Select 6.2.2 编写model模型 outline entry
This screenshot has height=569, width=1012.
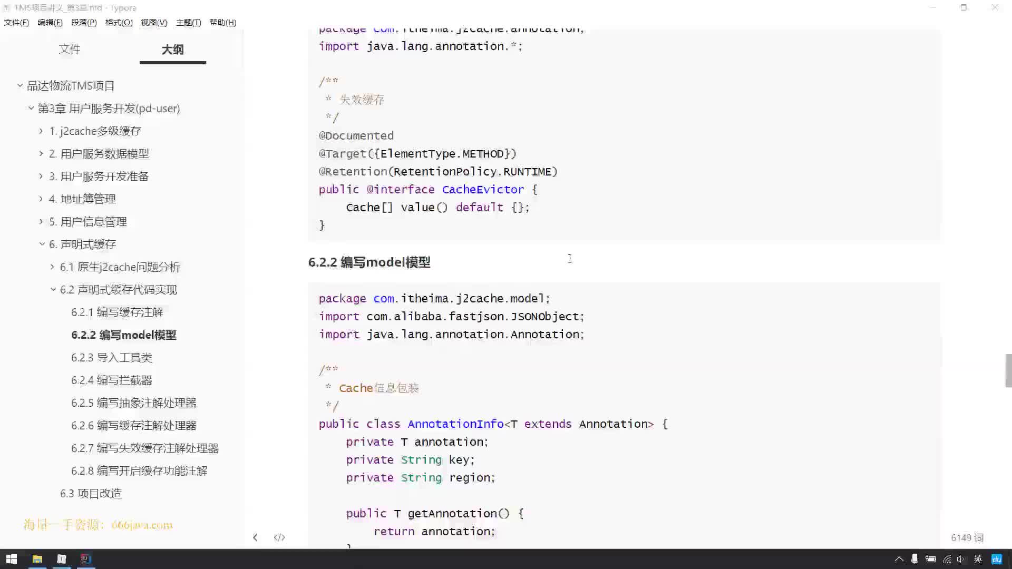point(124,335)
